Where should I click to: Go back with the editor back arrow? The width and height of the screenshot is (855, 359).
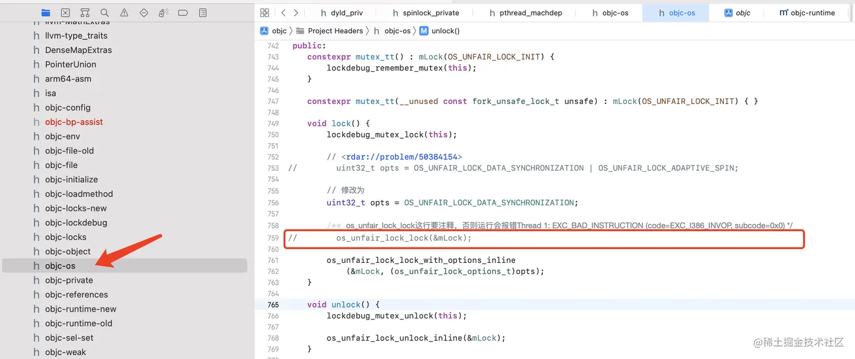283,12
